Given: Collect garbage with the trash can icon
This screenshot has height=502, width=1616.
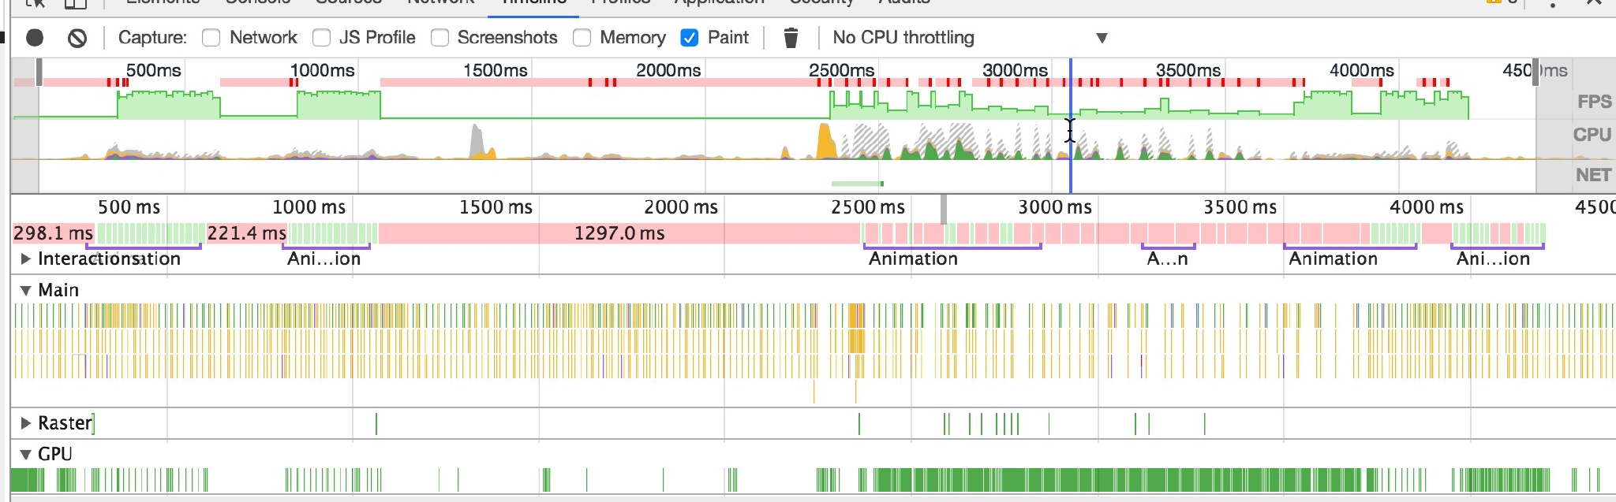Looking at the screenshot, I should pos(791,38).
